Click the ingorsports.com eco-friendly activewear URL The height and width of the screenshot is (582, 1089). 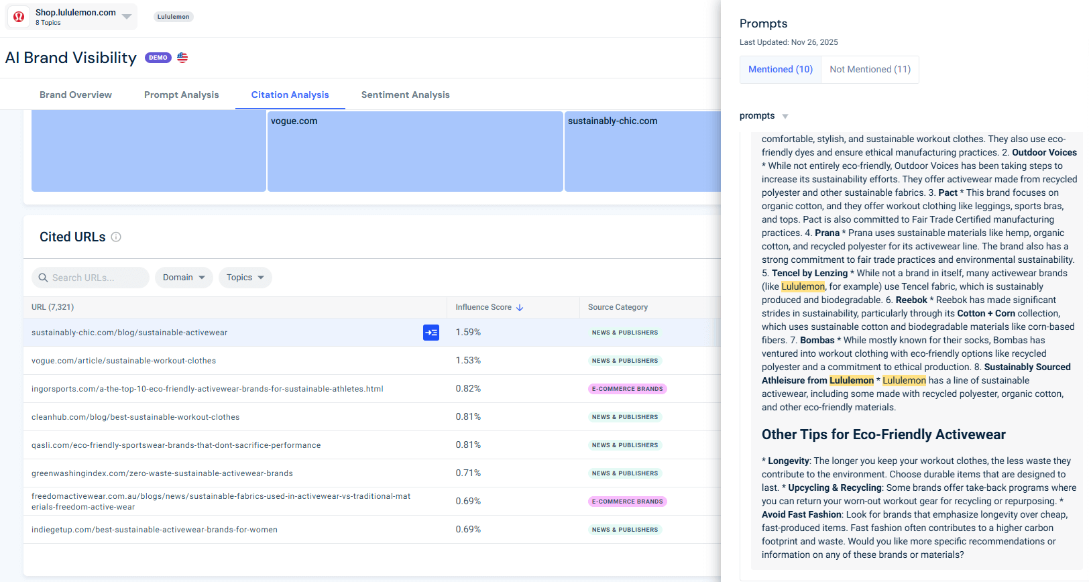tap(207, 389)
